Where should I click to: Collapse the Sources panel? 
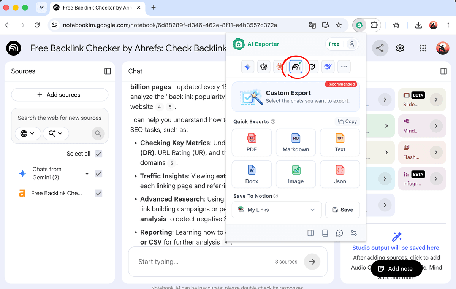tap(108, 71)
